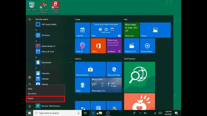Screen dimensions: 207x116
Task: Open the Xbox Console Companion tile
Action: click(132, 30)
